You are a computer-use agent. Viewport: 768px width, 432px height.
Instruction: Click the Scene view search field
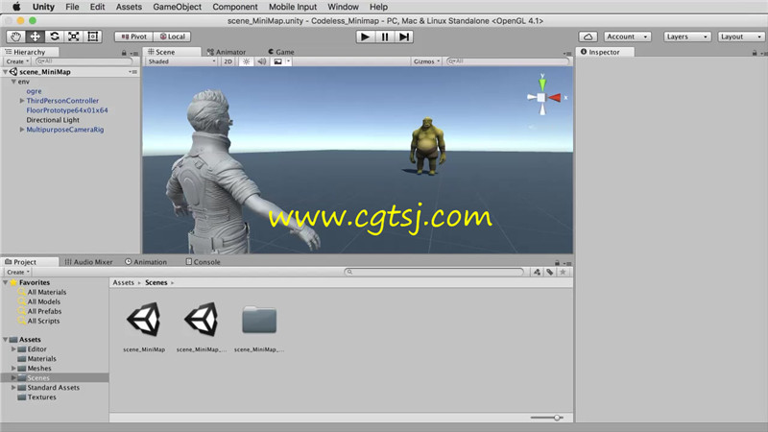(x=508, y=61)
